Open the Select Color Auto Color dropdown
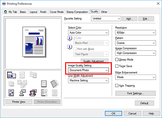162x118 pixels. pos(88,33)
